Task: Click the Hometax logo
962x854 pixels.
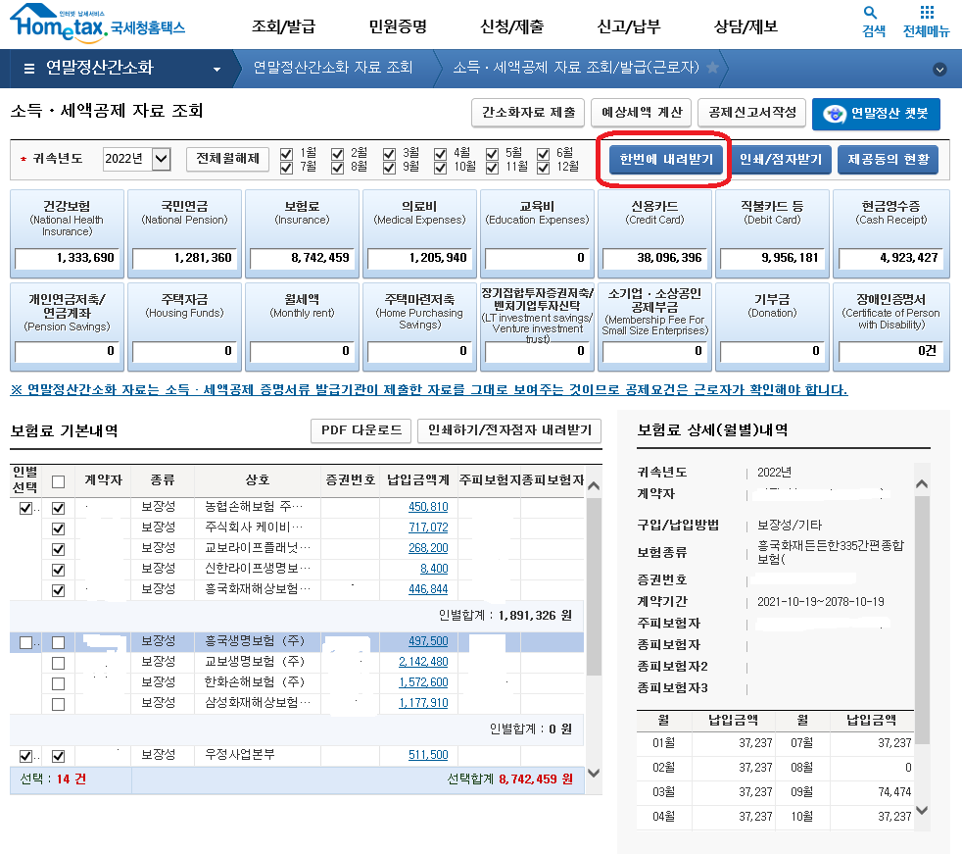Action: coord(98,24)
